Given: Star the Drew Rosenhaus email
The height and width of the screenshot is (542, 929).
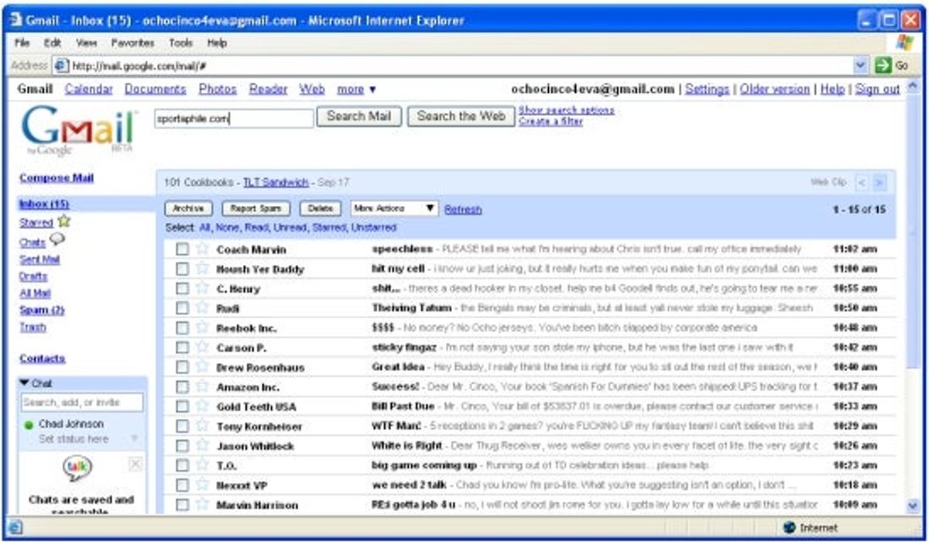Looking at the screenshot, I should tap(202, 366).
